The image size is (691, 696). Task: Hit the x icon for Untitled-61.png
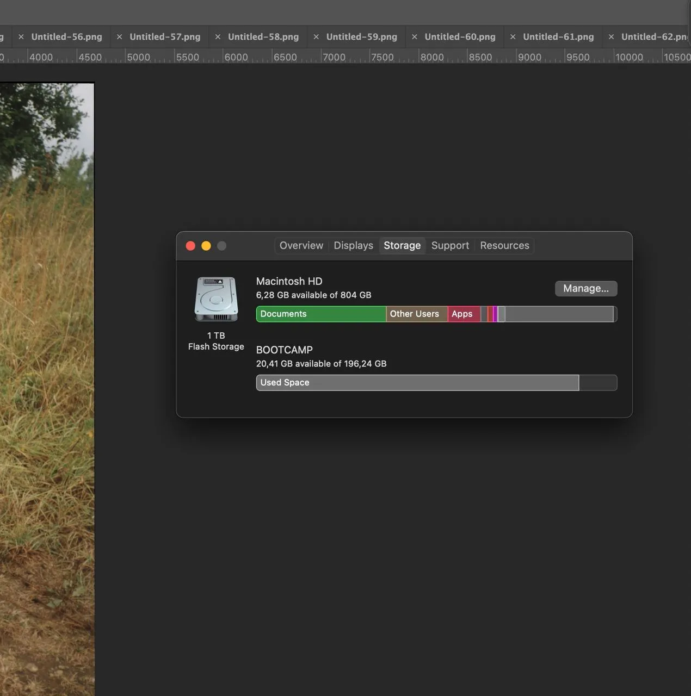pyautogui.click(x=513, y=37)
